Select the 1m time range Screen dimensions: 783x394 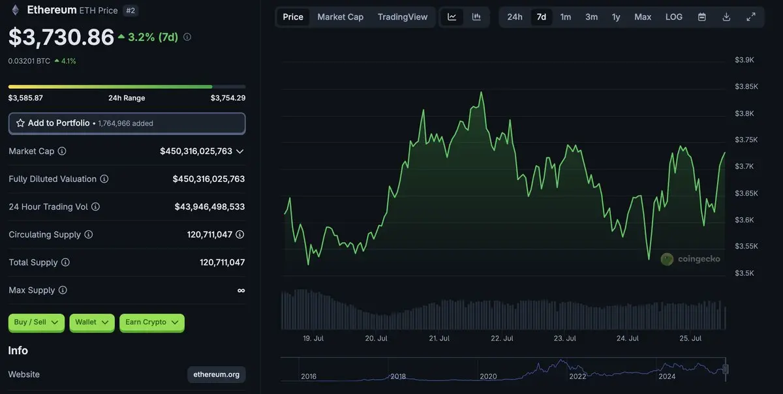point(566,17)
